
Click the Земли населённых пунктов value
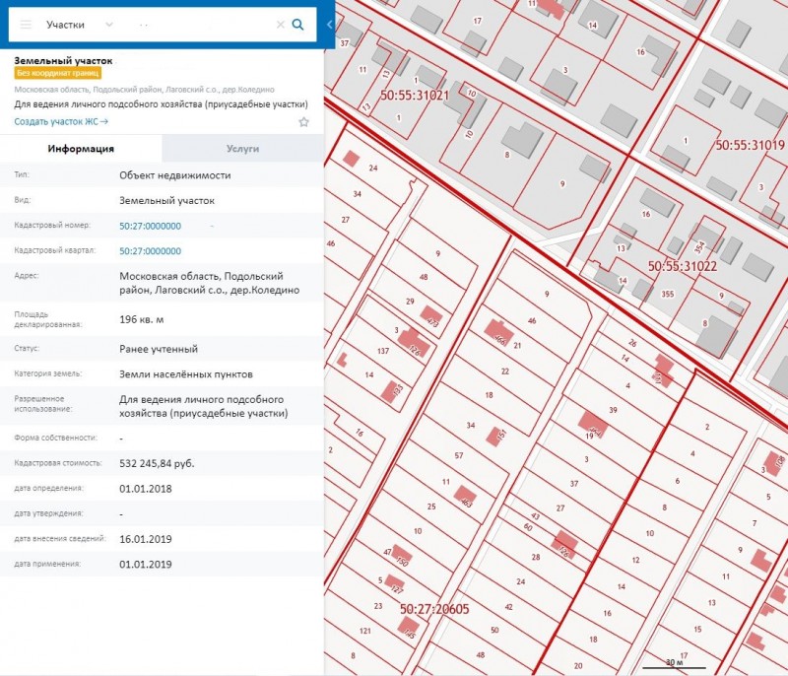[186, 374]
